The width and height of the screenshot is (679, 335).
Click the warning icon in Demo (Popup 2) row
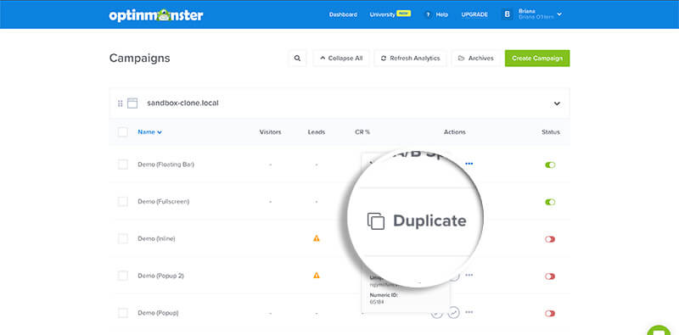click(317, 276)
